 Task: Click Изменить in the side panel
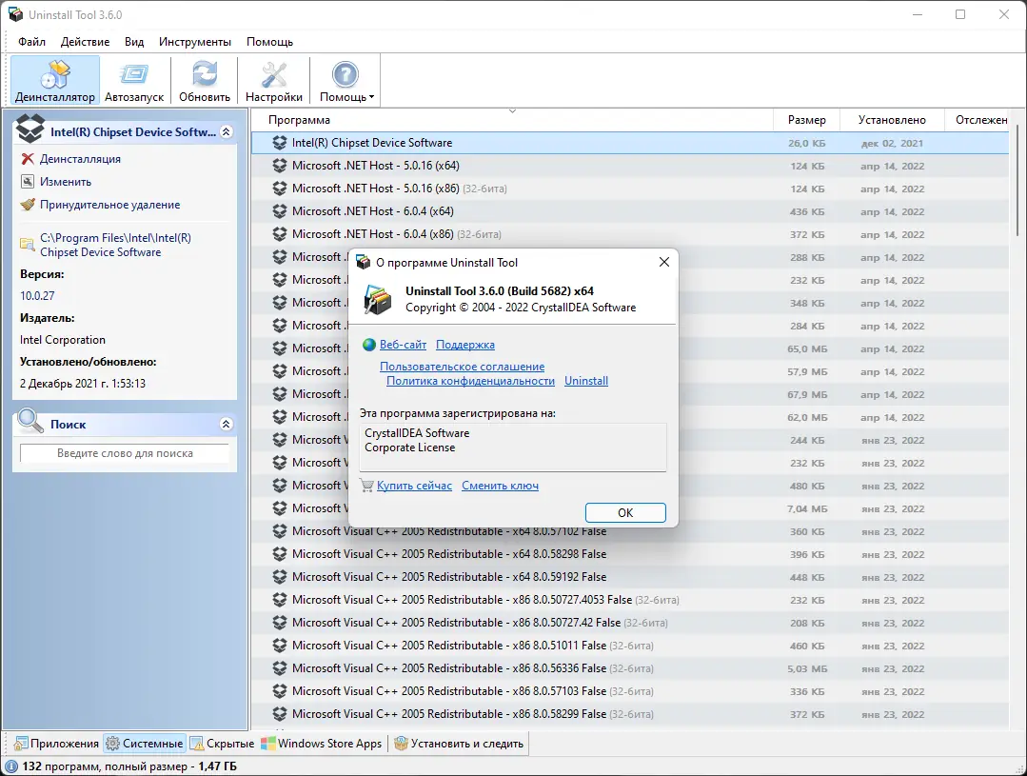click(x=66, y=182)
